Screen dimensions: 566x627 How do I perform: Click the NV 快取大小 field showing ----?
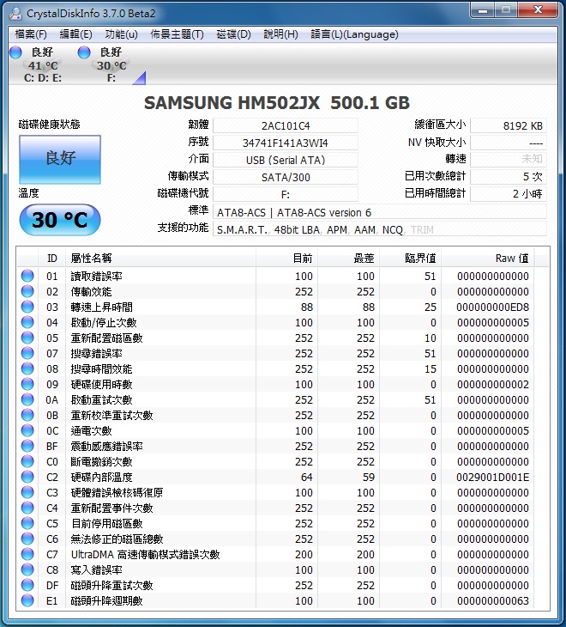click(x=509, y=143)
